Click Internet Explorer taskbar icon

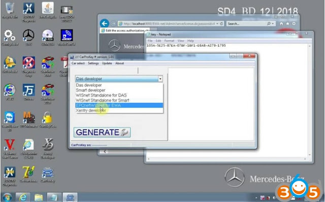click(23, 197)
